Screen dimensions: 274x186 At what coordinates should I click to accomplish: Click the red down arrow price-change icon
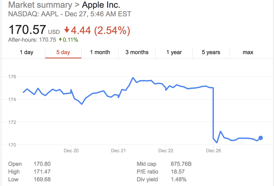67,30
